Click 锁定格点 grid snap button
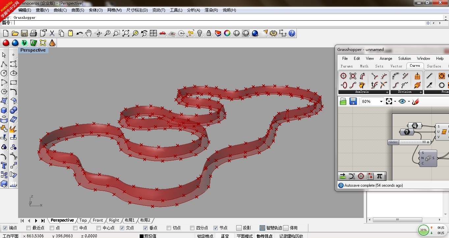The height and width of the screenshot is (238, 449). (205, 236)
